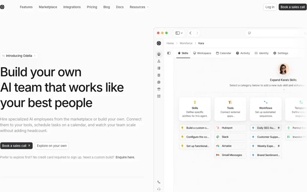Image resolution: width=307 pixels, height=192 pixels.
Task: Switch to the Settings tab
Action: tap(281, 53)
